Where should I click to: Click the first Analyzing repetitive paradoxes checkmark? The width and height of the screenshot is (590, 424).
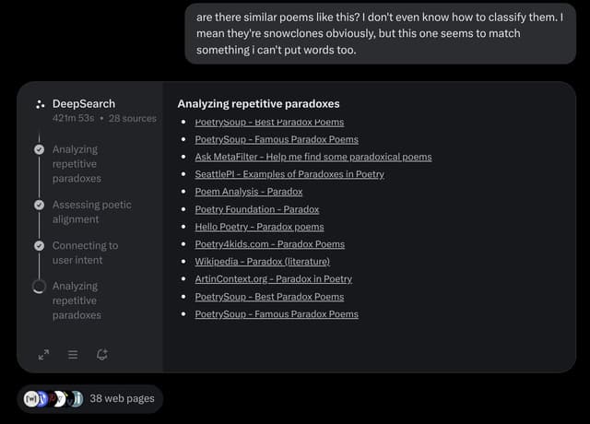39,149
